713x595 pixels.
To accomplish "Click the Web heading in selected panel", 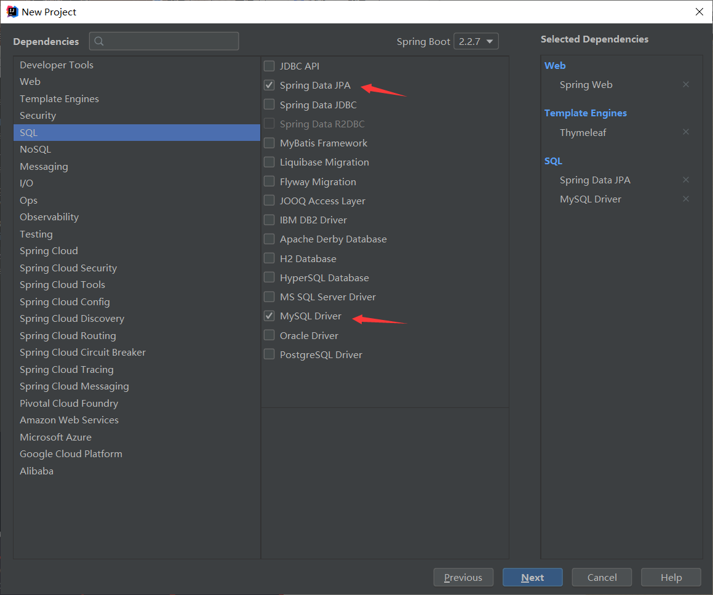I will (556, 65).
